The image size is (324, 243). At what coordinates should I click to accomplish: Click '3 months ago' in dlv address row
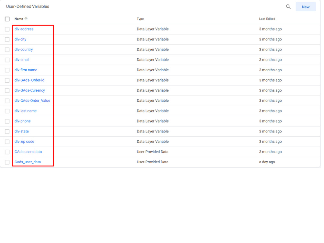[x=270, y=29]
